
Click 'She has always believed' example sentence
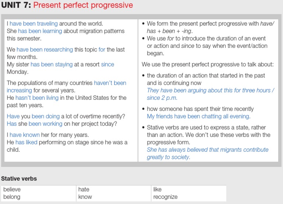pyautogui.click(x=207, y=153)
